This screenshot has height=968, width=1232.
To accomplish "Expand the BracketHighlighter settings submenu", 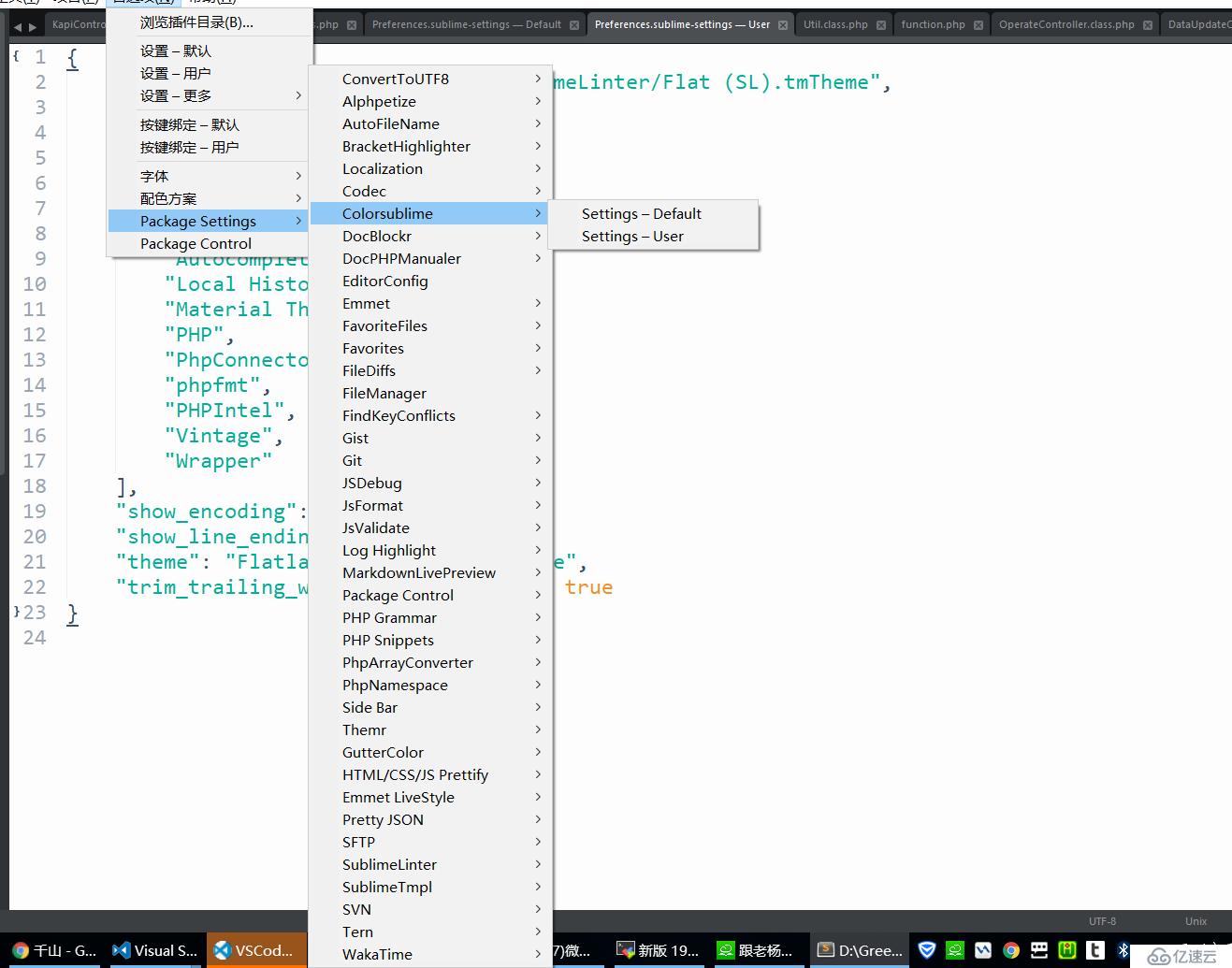I will point(430,146).
